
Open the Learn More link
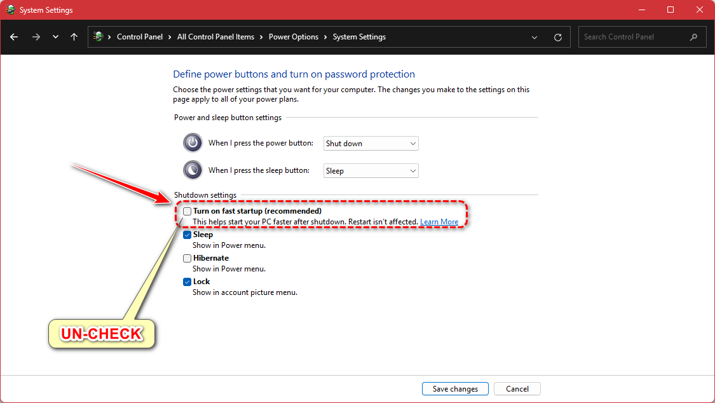pos(439,222)
